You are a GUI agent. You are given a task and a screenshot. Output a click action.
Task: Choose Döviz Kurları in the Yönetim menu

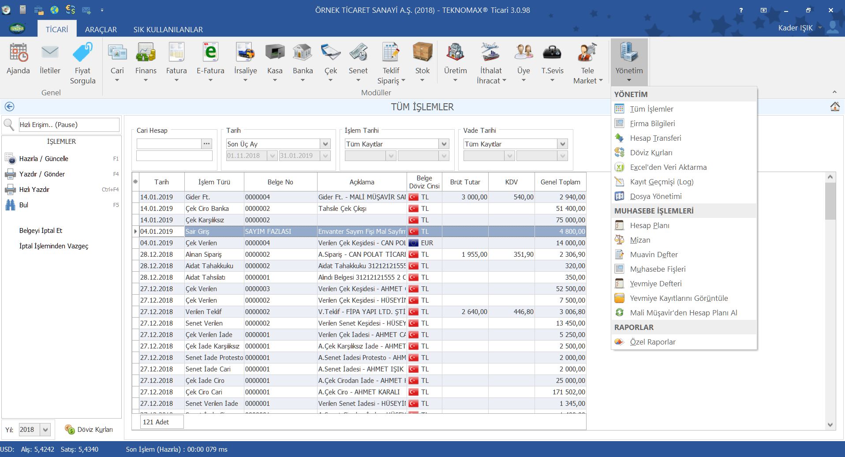click(x=651, y=153)
